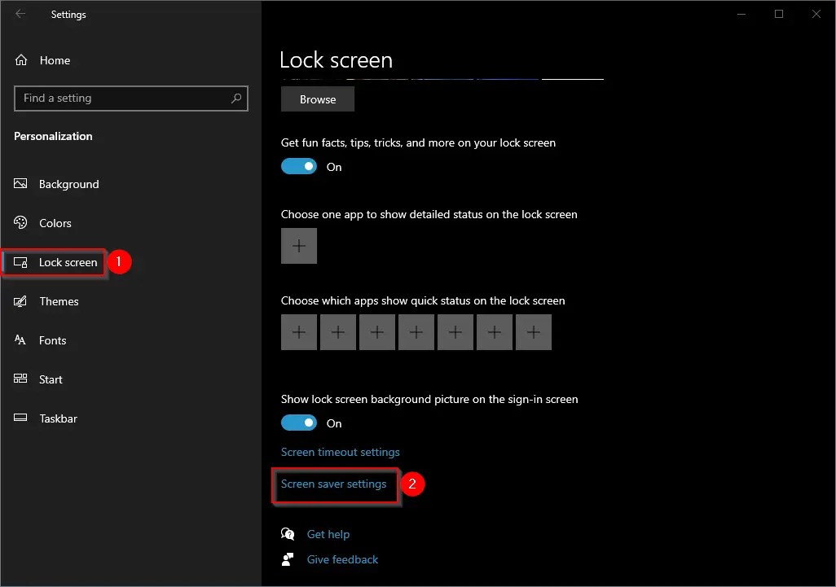Click the Get help icon
Image resolution: width=836 pixels, height=587 pixels.
288,533
